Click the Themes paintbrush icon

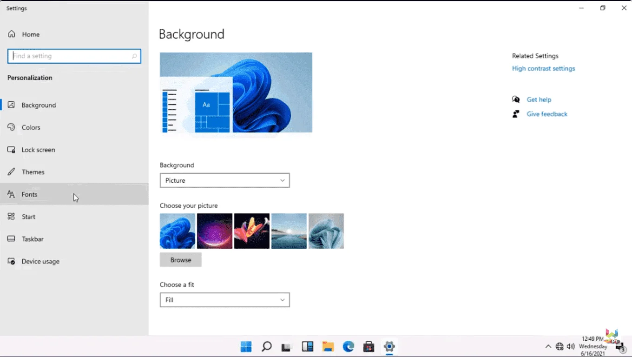click(12, 172)
